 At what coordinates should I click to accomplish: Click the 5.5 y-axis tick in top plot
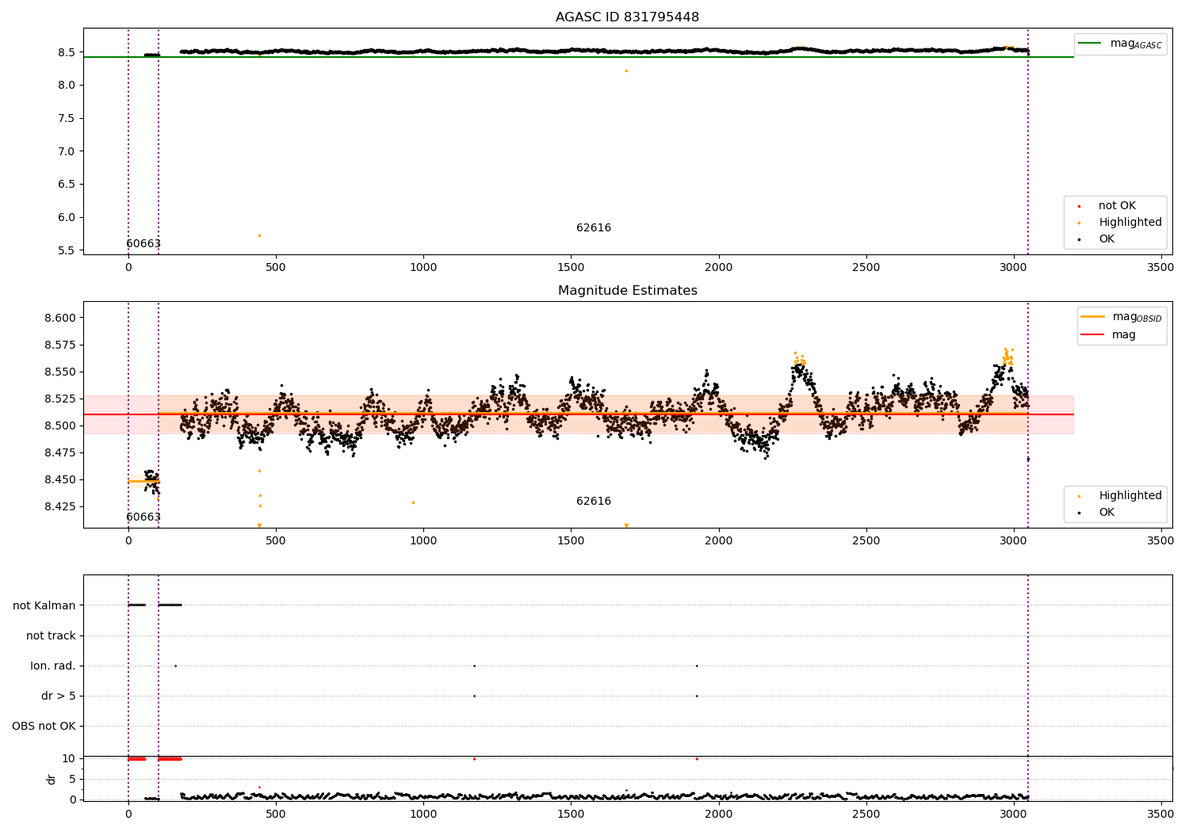(x=68, y=251)
